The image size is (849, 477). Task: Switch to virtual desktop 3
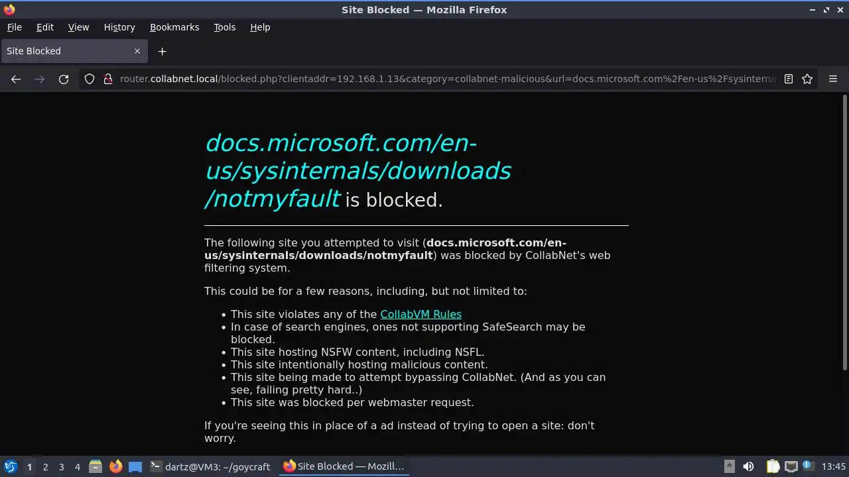click(61, 467)
